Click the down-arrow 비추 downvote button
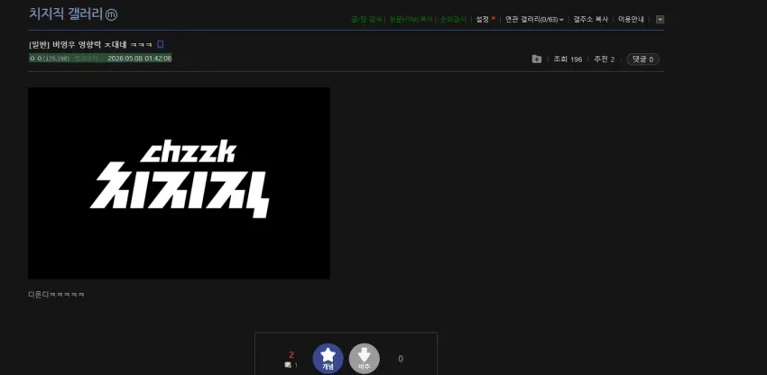 click(x=364, y=359)
